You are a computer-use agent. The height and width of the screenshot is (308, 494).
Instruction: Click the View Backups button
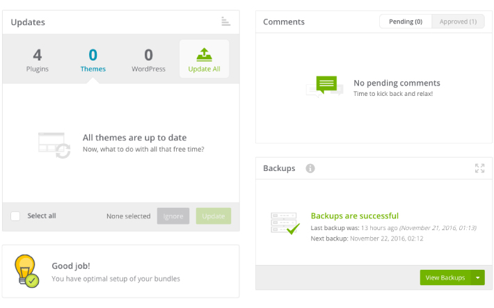(x=445, y=277)
